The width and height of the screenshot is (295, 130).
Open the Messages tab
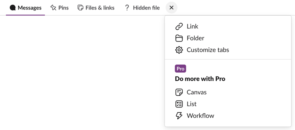point(25,8)
